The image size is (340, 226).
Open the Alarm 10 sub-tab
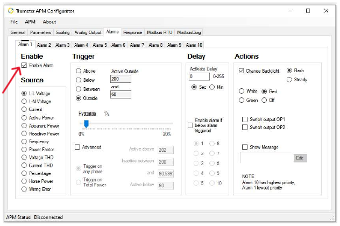(x=194, y=45)
